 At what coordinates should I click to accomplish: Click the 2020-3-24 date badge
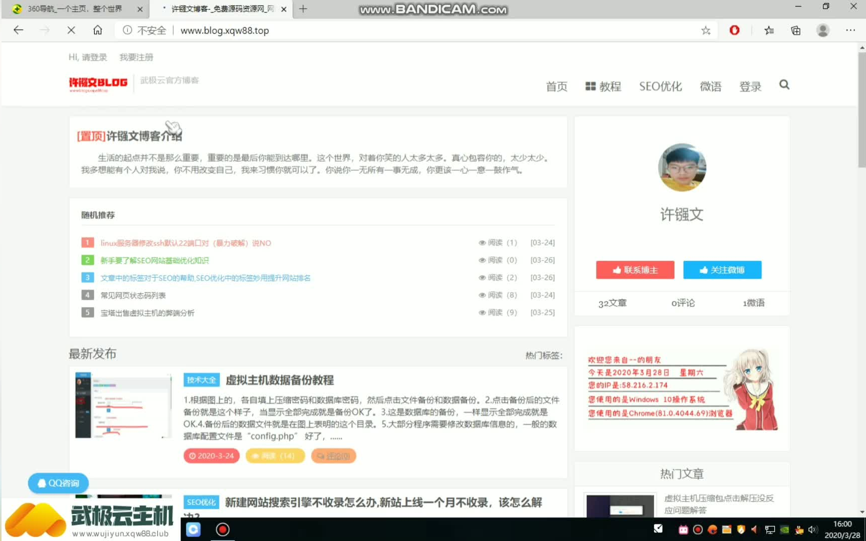[x=211, y=456]
